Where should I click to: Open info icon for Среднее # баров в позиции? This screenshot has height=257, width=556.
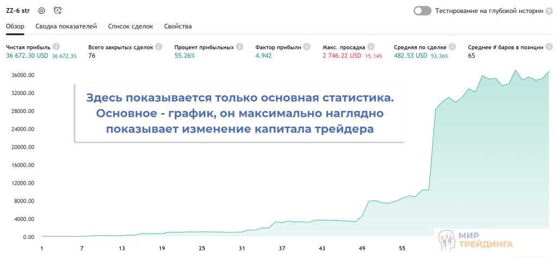(549, 47)
